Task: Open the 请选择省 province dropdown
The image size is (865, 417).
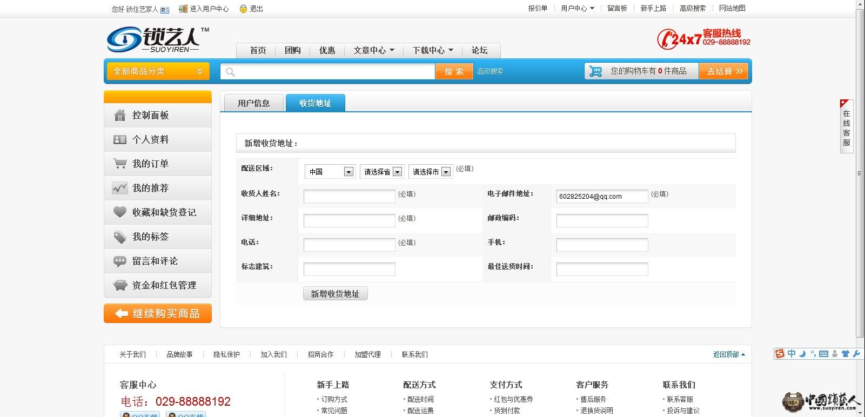Action: pos(382,172)
